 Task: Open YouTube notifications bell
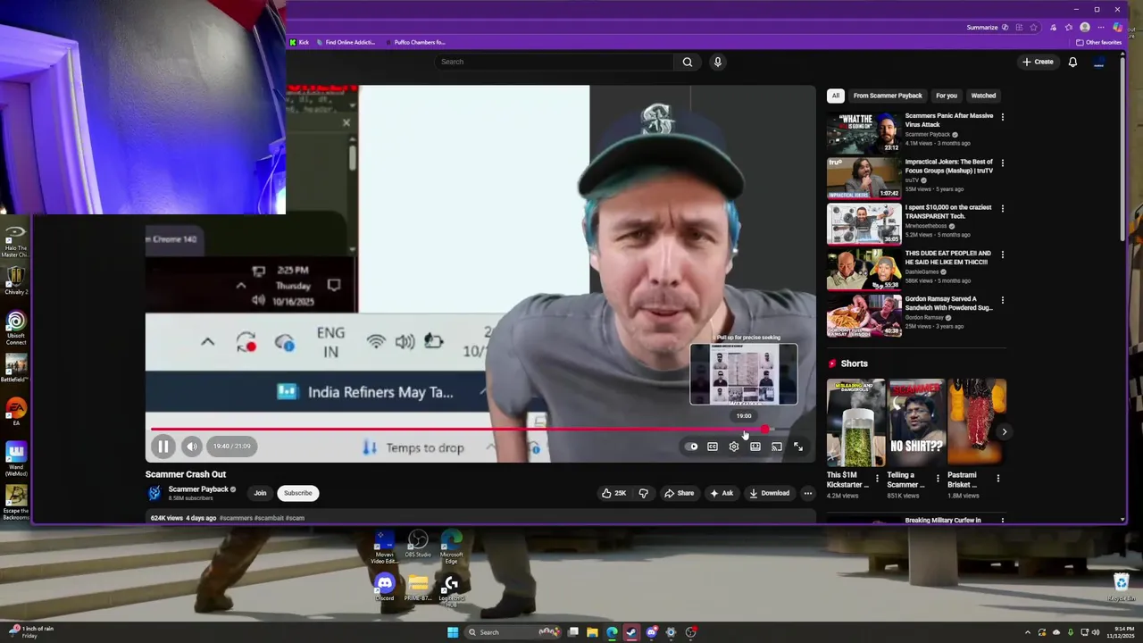pyautogui.click(x=1072, y=62)
